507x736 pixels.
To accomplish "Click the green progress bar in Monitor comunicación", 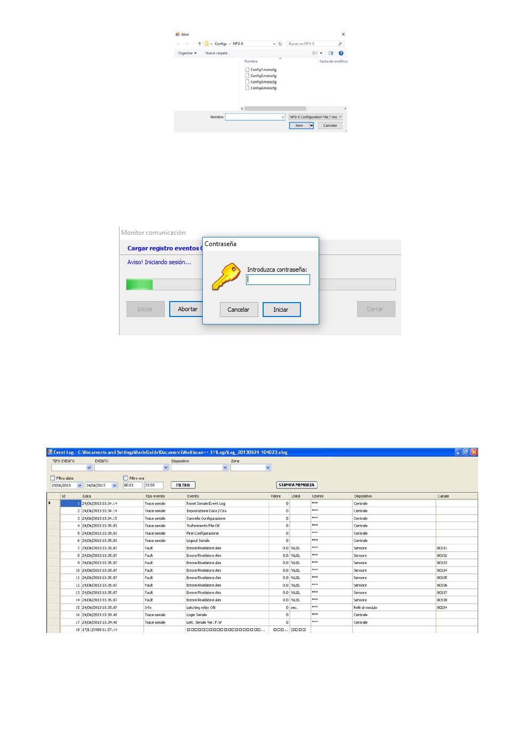I will 139,284.
